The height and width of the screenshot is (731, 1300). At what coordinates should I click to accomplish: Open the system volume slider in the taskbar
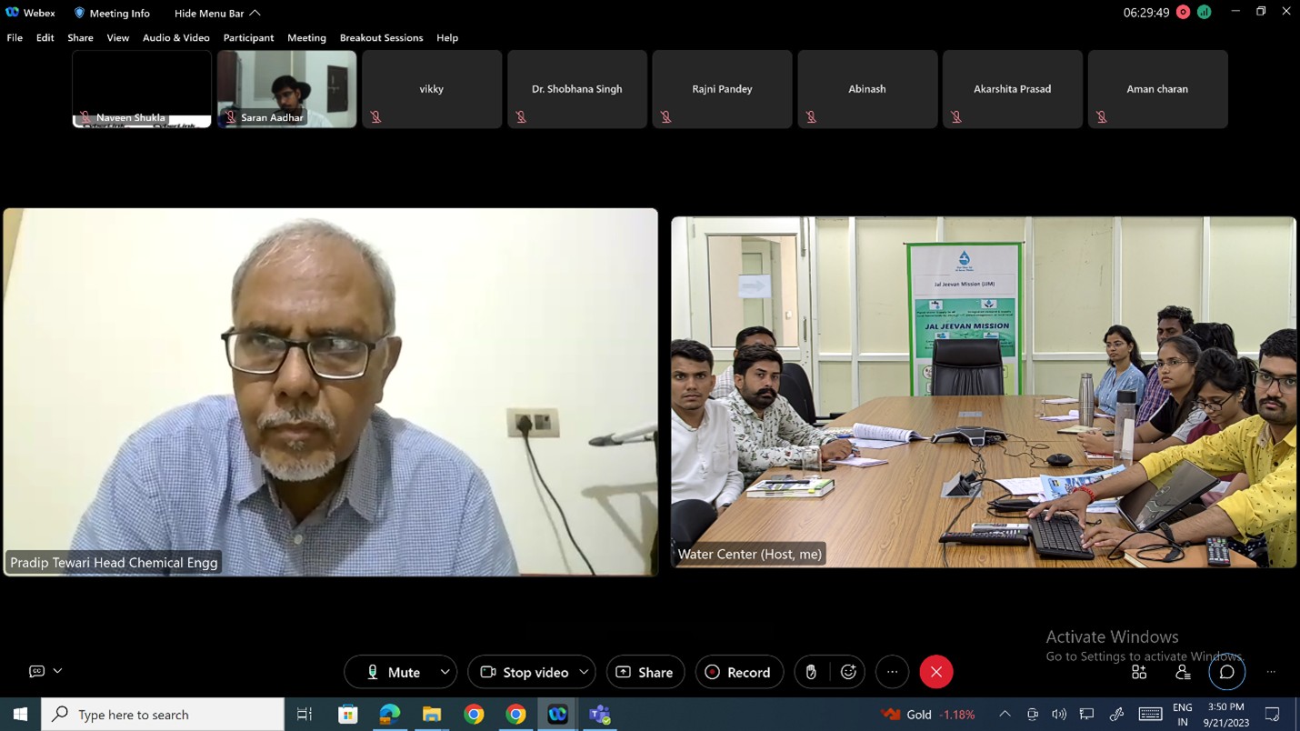(1059, 715)
